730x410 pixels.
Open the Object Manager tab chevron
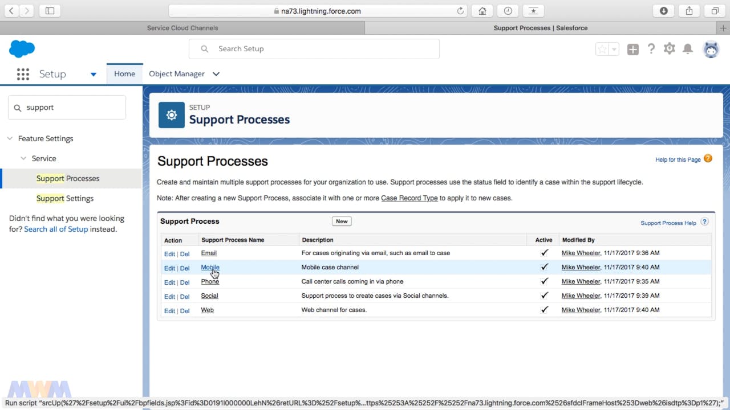tap(216, 74)
